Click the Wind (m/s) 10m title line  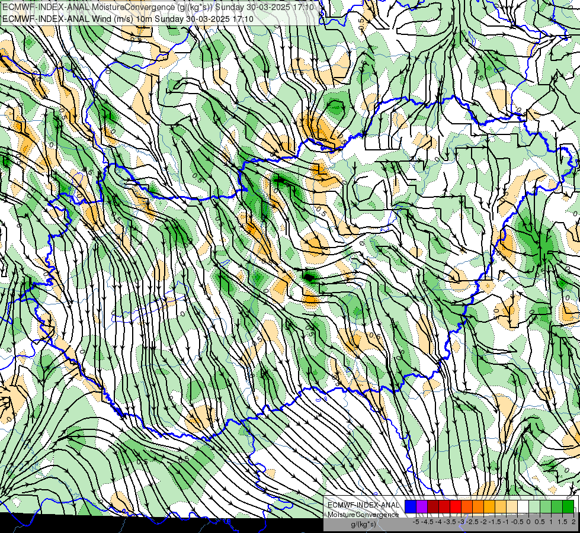pyautogui.click(x=127, y=18)
